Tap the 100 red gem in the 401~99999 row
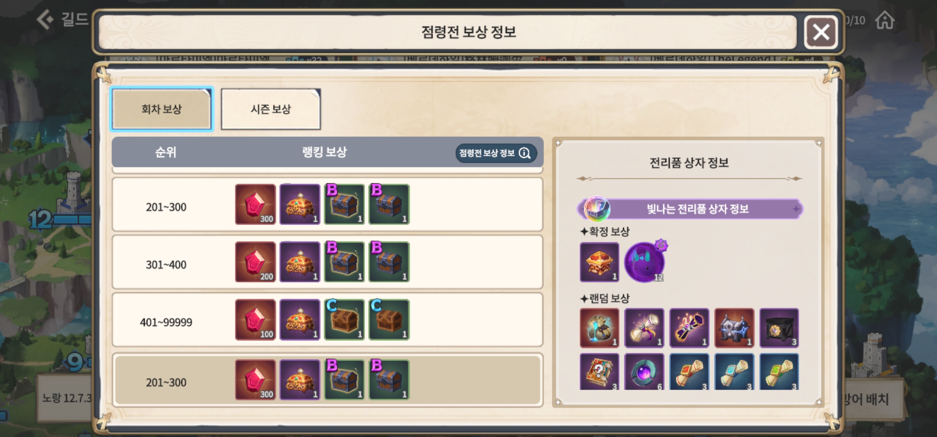Viewport: 937px width, 437px height. click(x=255, y=320)
